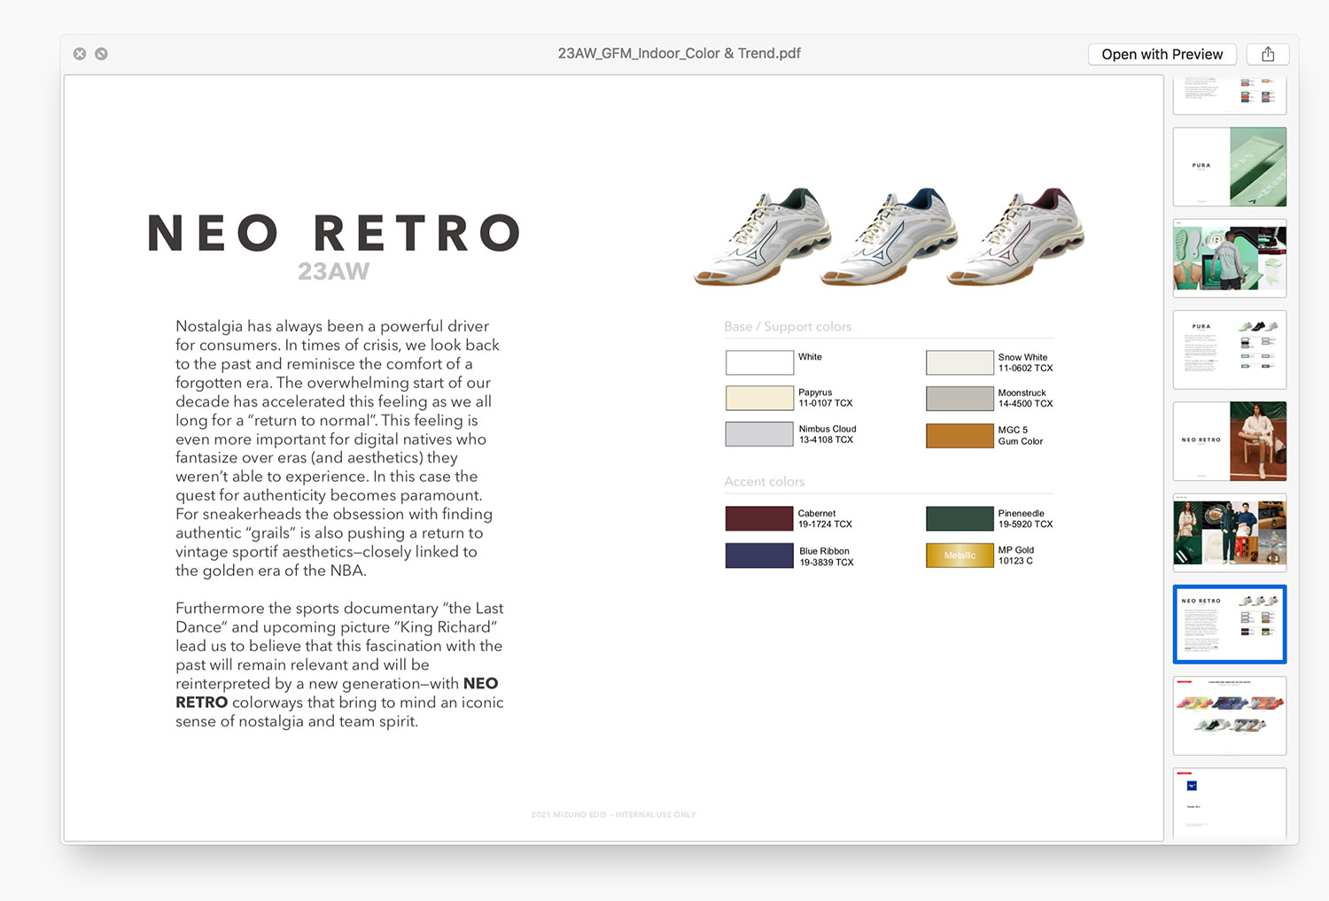This screenshot has height=901, width=1329.
Task: Open the PURA moodboard collage thumbnail
Action: tap(1229, 258)
